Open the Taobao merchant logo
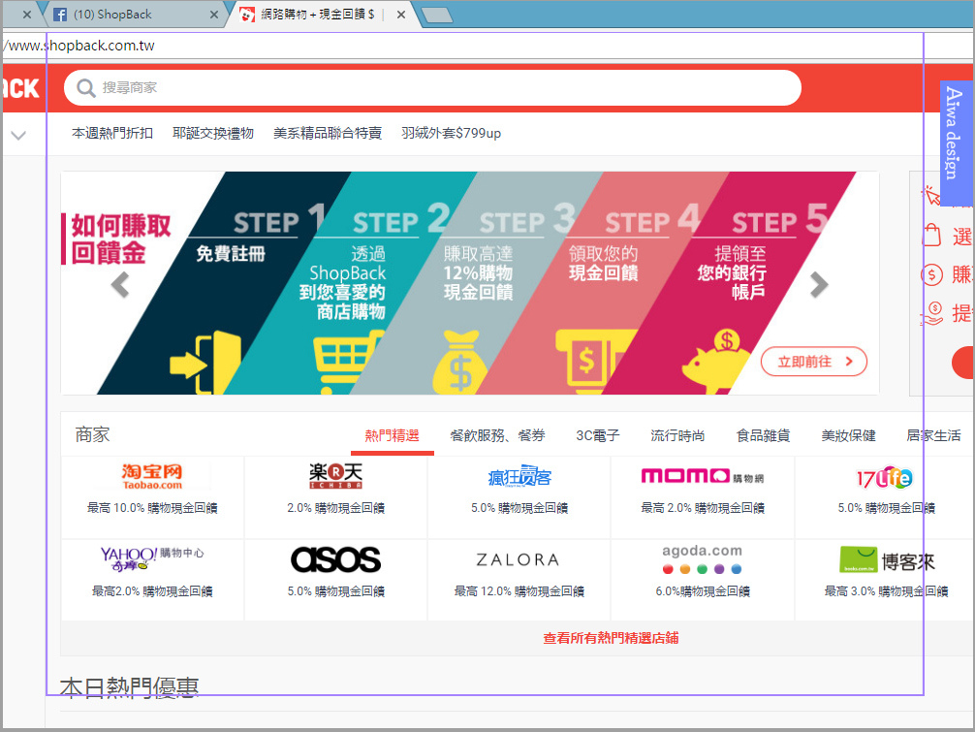This screenshot has height=732, width=975. point(152,476)
